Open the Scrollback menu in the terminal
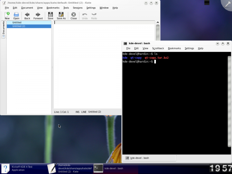 coord(158,48)
